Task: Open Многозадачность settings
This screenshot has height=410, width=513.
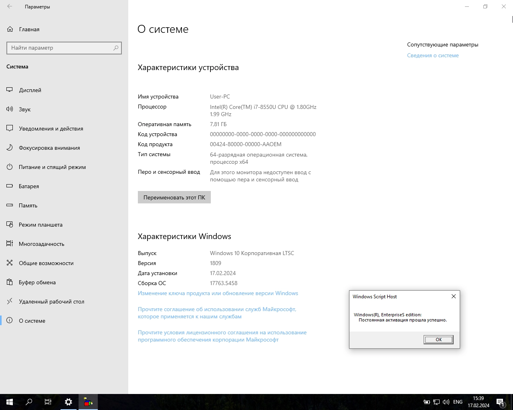Action: [42, 244]
